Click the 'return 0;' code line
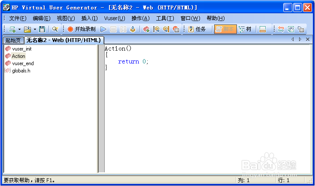This screenshot has width=315, height=186. tap(133, 62)
